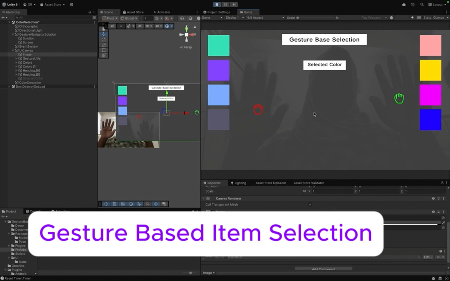This screenshot has width=450, height=281.
Task: Select the Rotate tool in Scene toolbar
Action: click(x=103, y=39)
